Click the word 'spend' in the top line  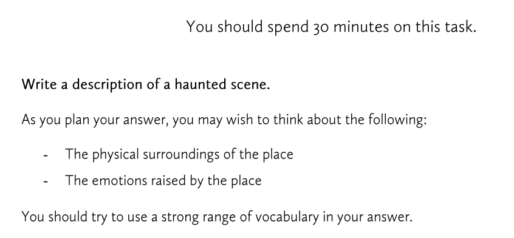click(288, 27)
